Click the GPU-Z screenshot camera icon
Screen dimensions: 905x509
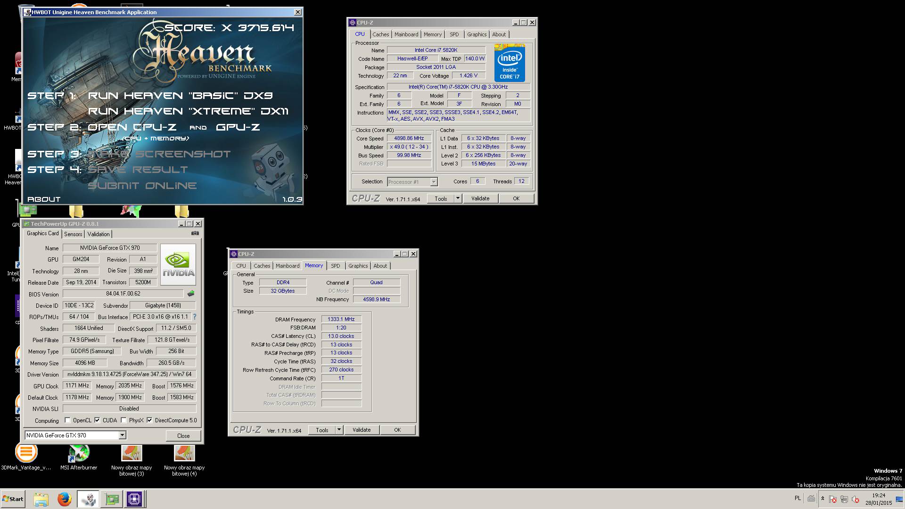[x=195, y=233]
